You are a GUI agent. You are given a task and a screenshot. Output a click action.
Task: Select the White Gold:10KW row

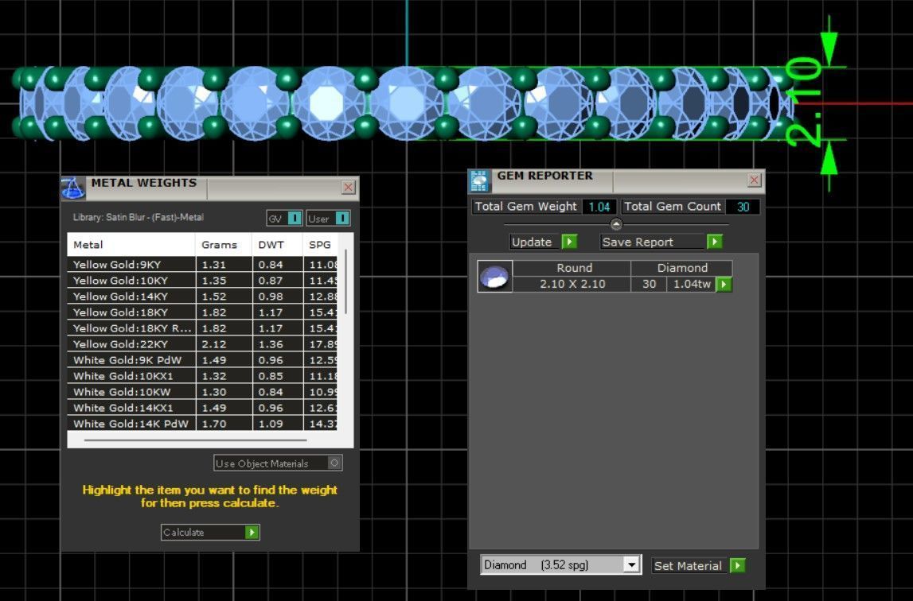click(202, 392)
